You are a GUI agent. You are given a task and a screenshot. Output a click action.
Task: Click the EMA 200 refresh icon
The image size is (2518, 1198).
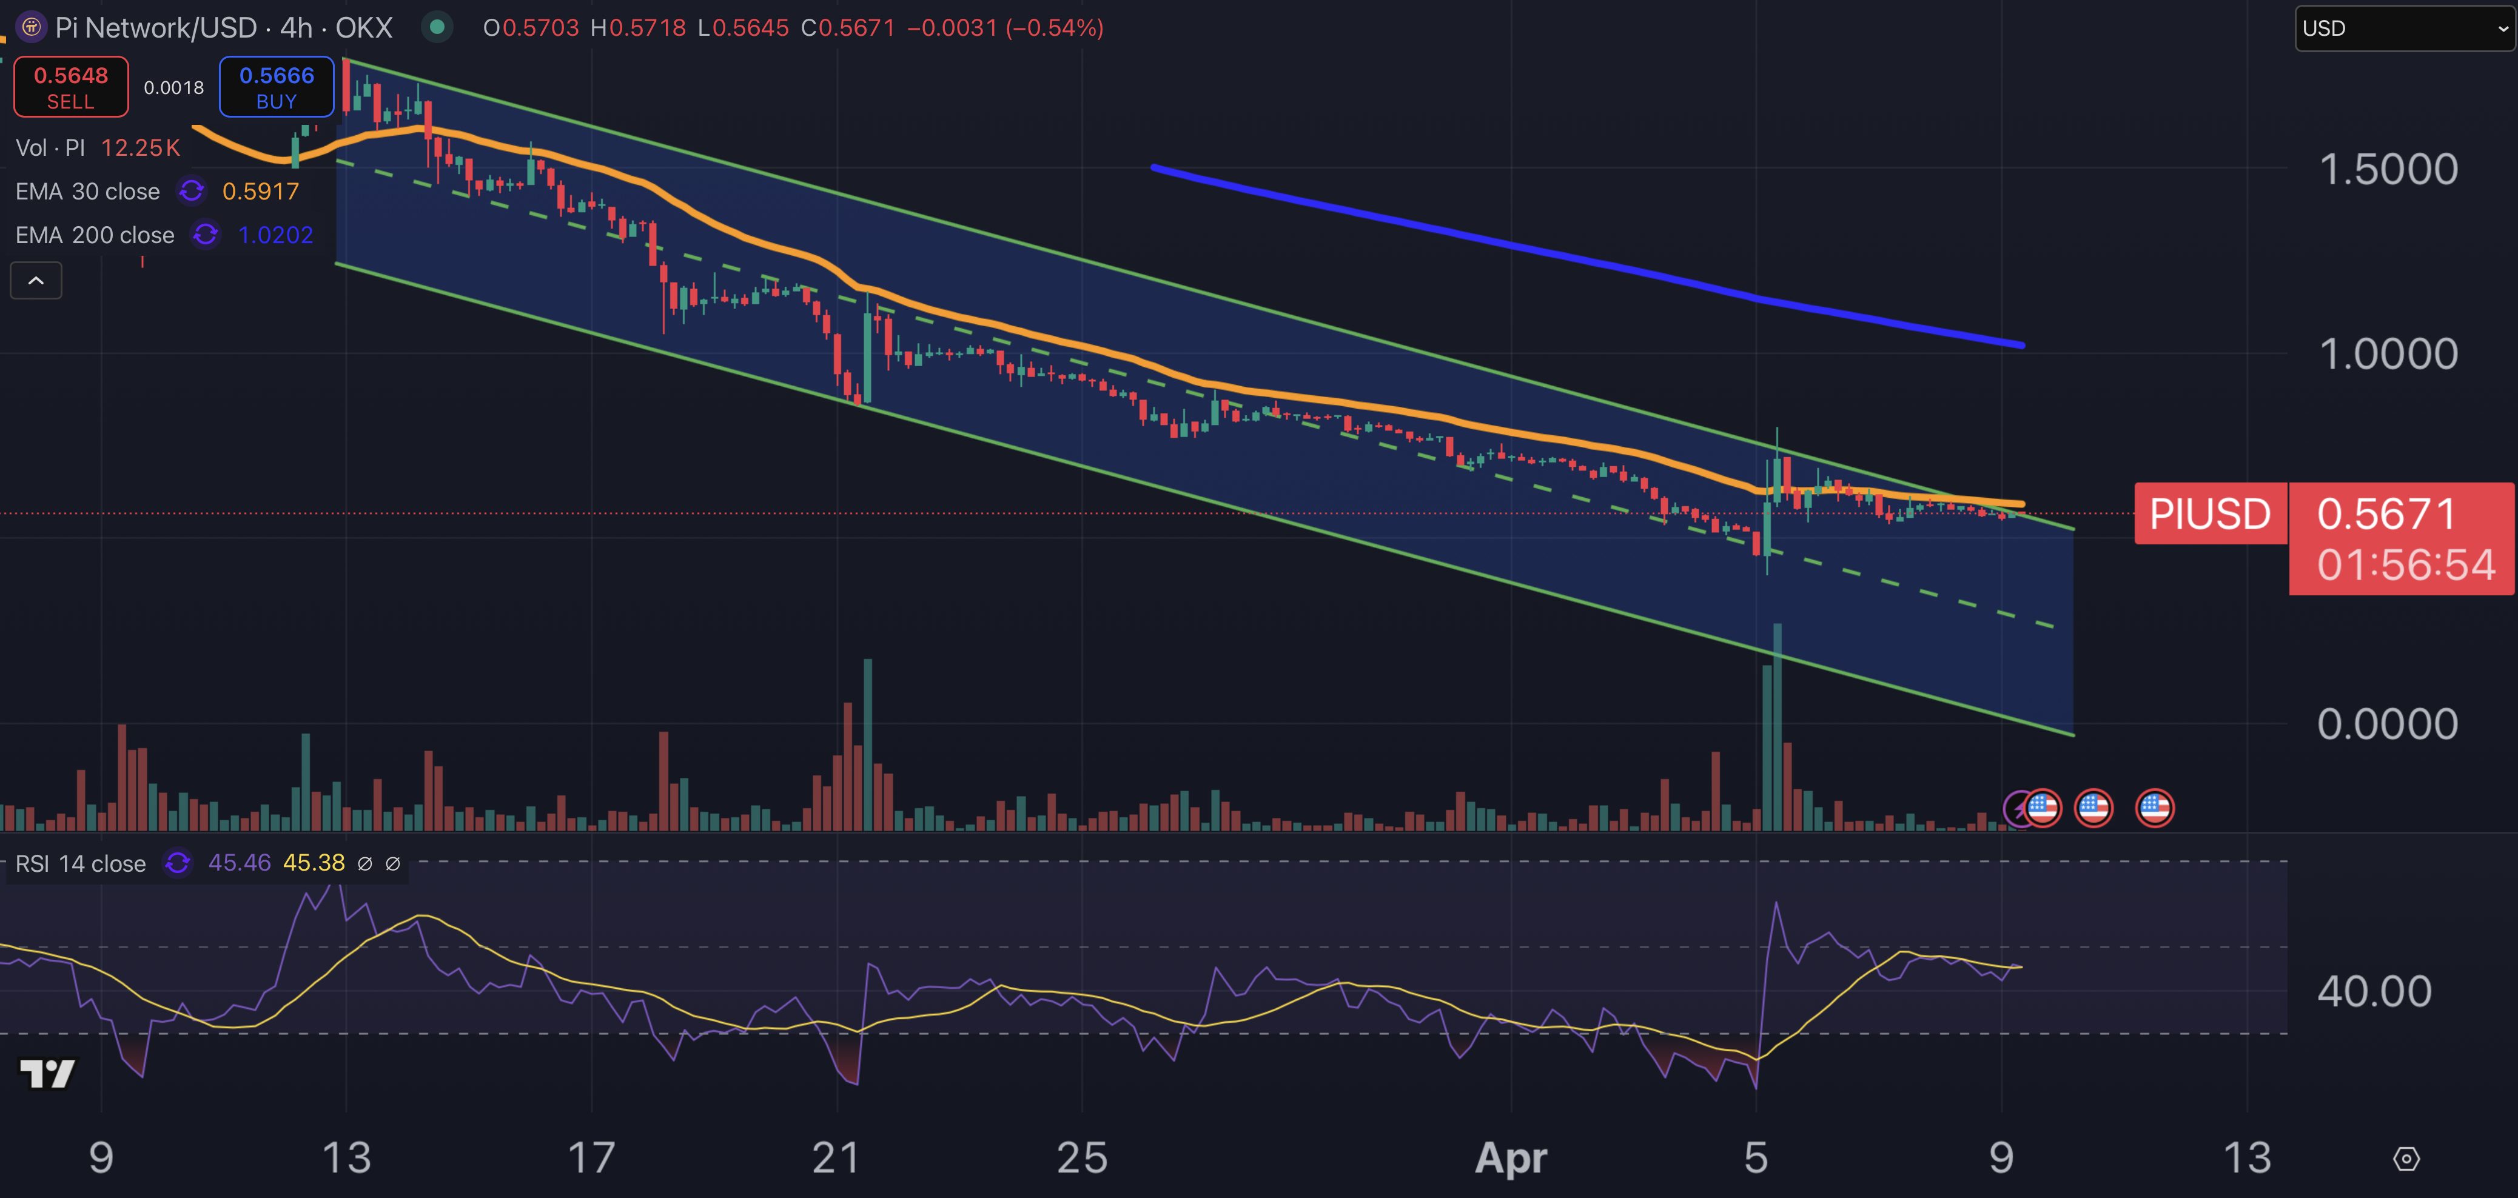[204, 235]
